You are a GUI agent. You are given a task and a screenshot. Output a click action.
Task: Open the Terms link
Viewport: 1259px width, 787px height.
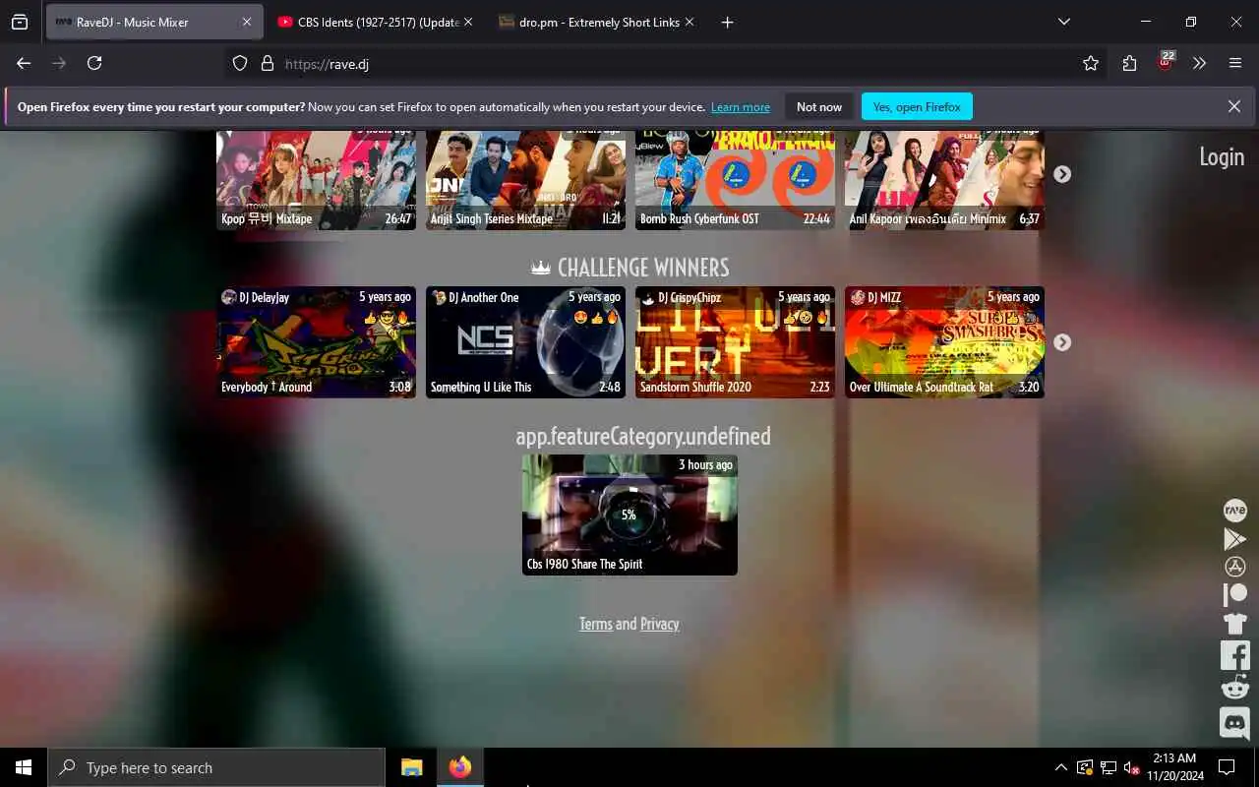(595, 624)
